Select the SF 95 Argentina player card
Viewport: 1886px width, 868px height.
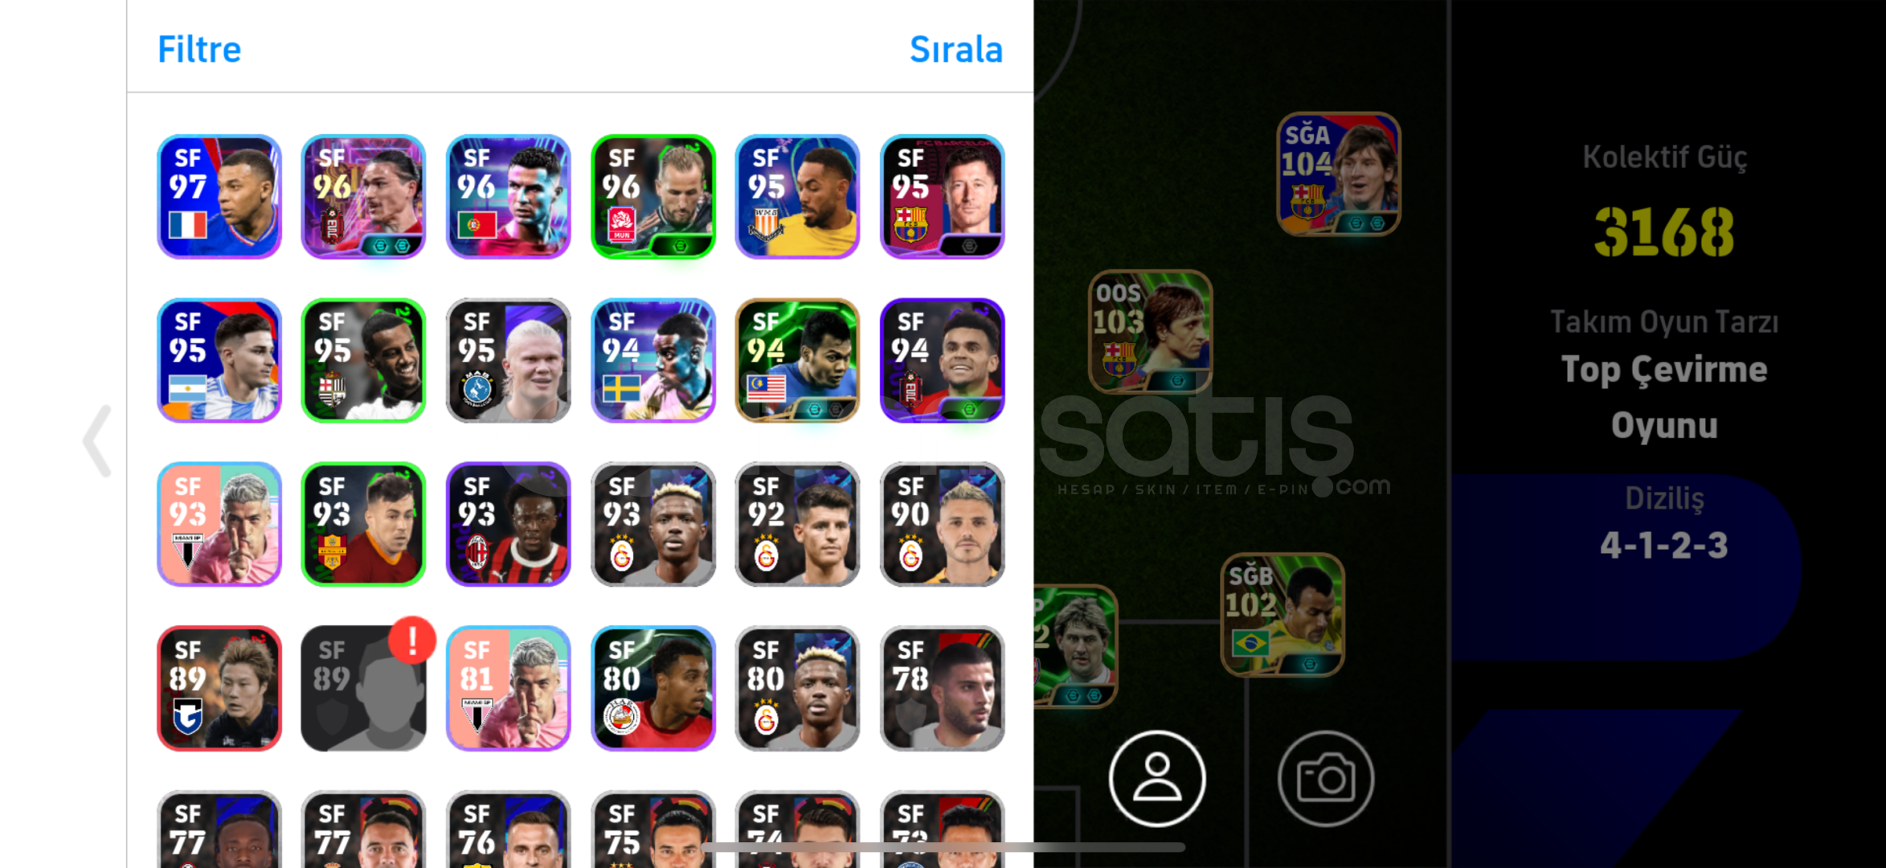(x=219, y=360)
